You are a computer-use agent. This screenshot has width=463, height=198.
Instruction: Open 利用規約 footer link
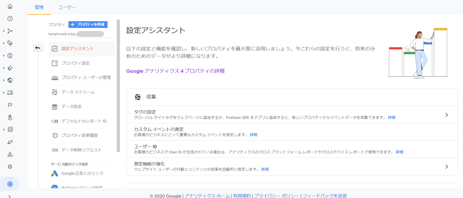(242, 196)
